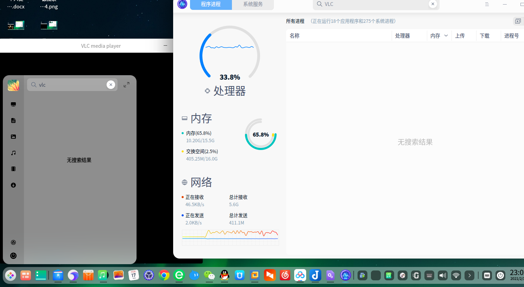Open the Calendar app in the dock

(134, 275)
